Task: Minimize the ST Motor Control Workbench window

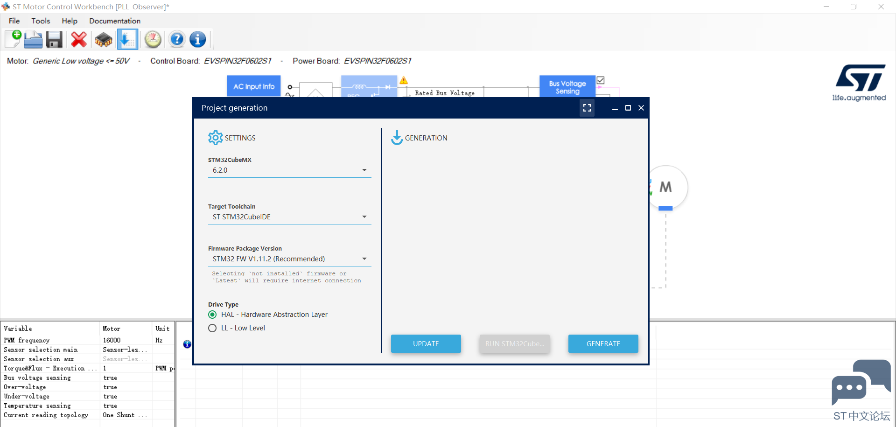Action: tap(826, 7)
